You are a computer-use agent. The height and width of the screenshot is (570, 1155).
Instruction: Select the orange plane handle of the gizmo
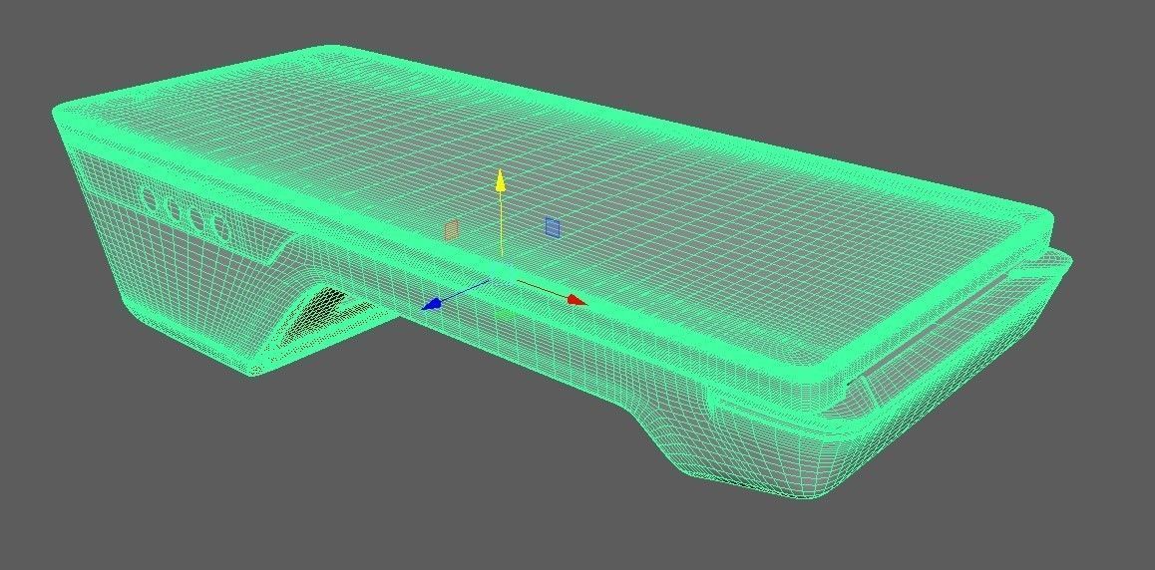452,229
